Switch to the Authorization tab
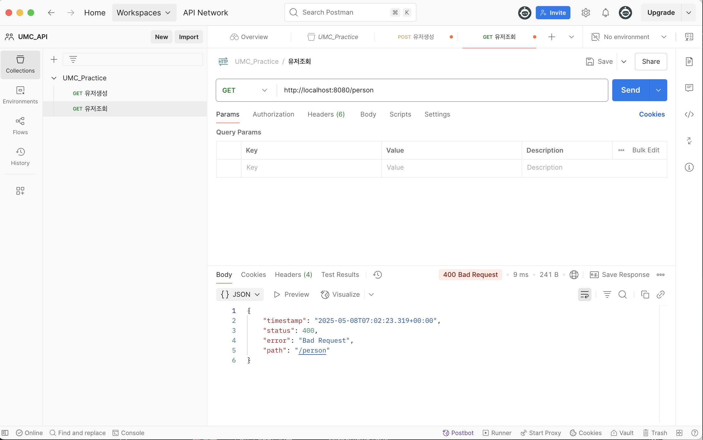The width and height of the screenshot is (703, 440). point(273,114)
